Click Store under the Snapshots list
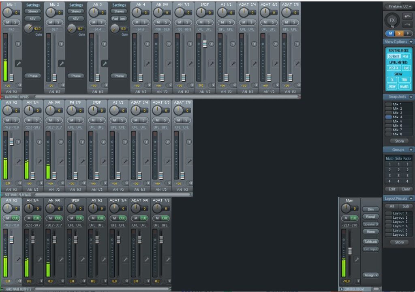This screenshot has width=415, height=292. click(x=399, y=141)
